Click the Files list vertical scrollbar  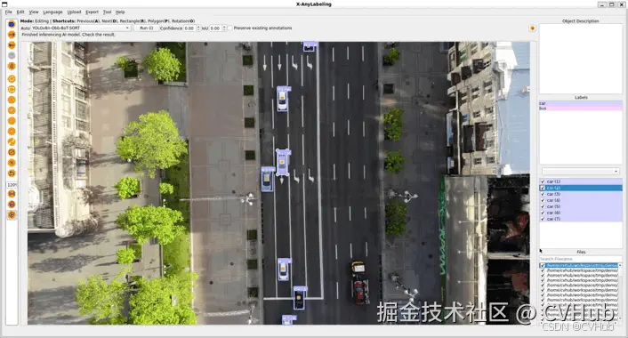pyautogui.click(x=620, y=292)
